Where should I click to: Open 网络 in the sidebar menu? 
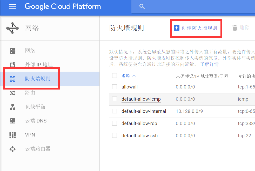pyautogui.click(x=30, y=51)
